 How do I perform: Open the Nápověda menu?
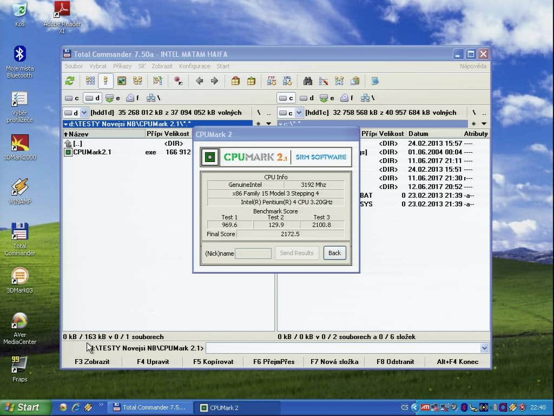coord(473,66)
